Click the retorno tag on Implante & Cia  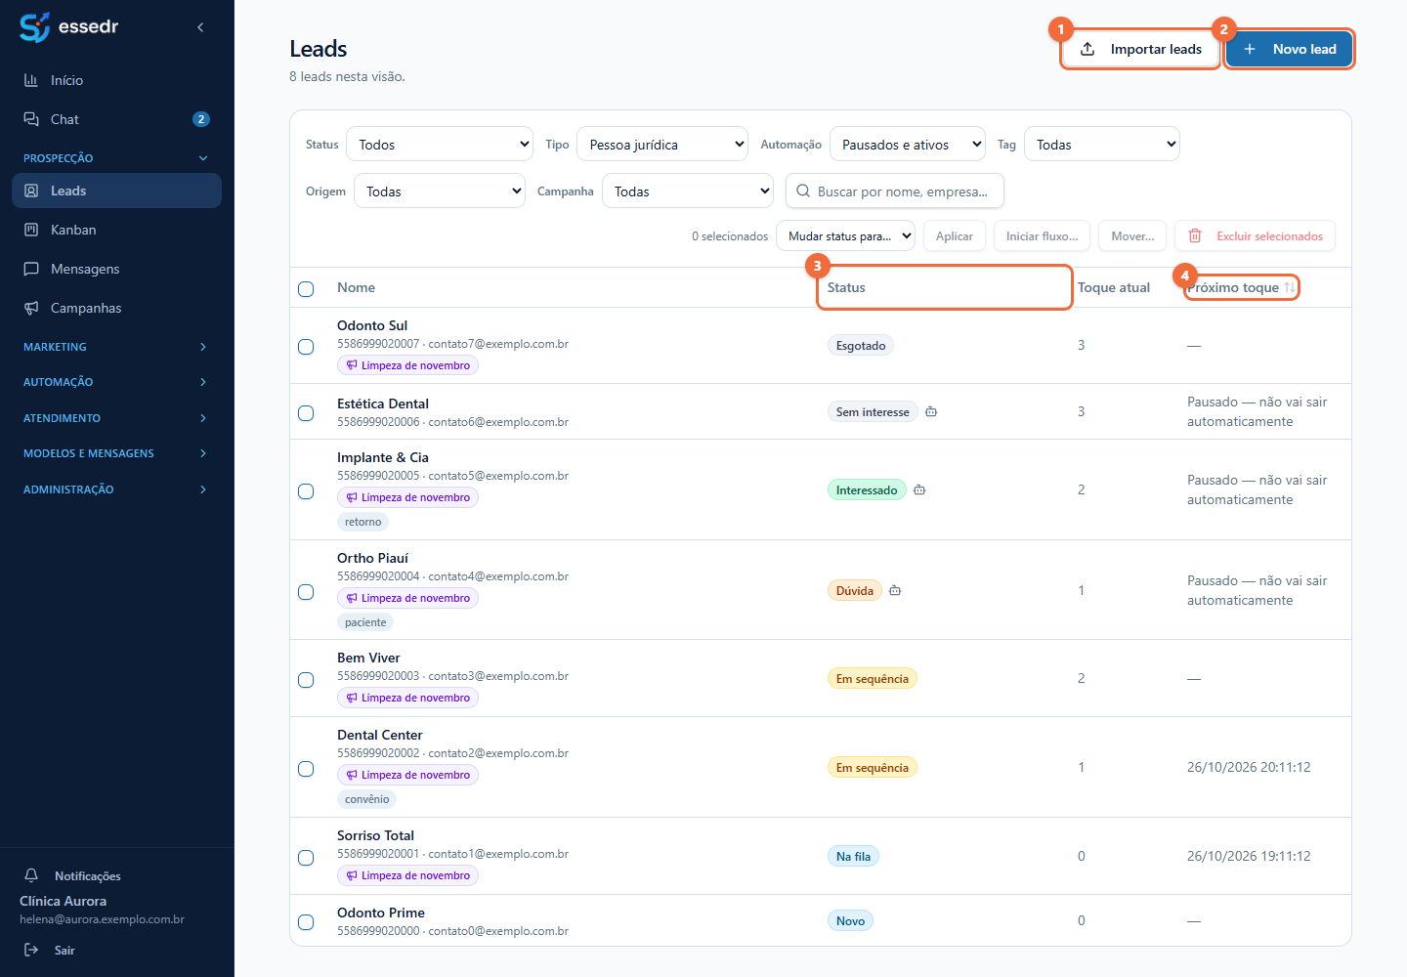[x=363, y=522]
